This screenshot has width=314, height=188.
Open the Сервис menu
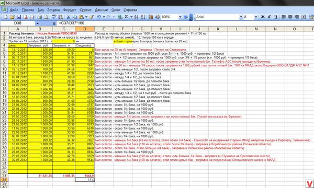(x=85, y=10)
